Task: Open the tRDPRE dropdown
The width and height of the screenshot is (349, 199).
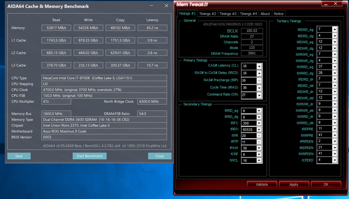Action: [x=335, y=129]
